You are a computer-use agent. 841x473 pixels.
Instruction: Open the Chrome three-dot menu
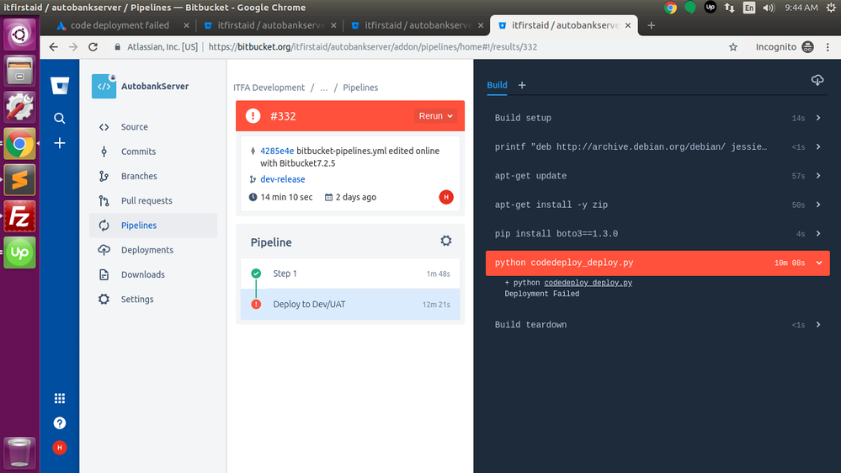pyautogui.click(x=828, y=47)
